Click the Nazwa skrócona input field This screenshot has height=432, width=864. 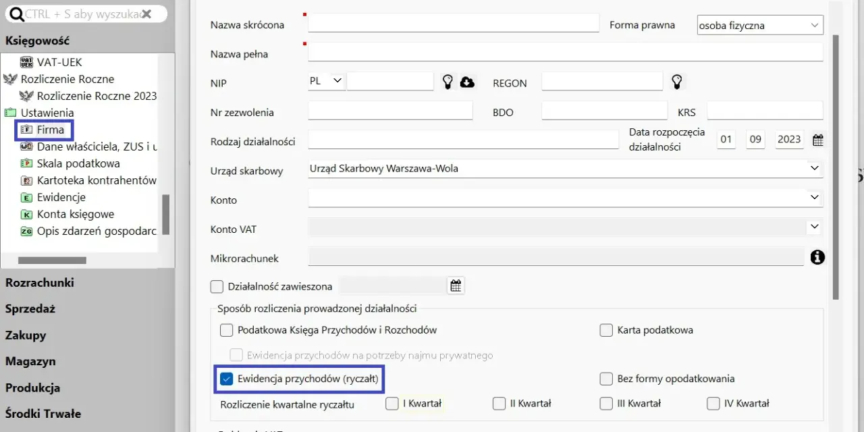454,23
